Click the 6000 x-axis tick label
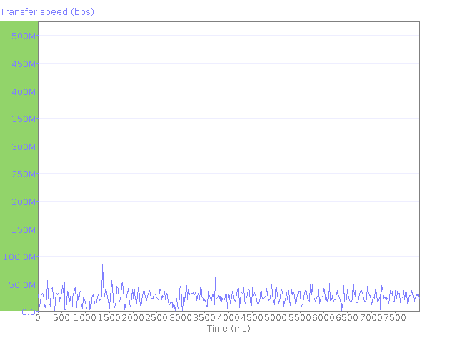 click(x=323, y=318)
